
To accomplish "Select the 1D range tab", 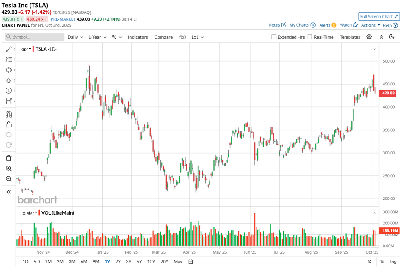I will [x=25, y=262].
